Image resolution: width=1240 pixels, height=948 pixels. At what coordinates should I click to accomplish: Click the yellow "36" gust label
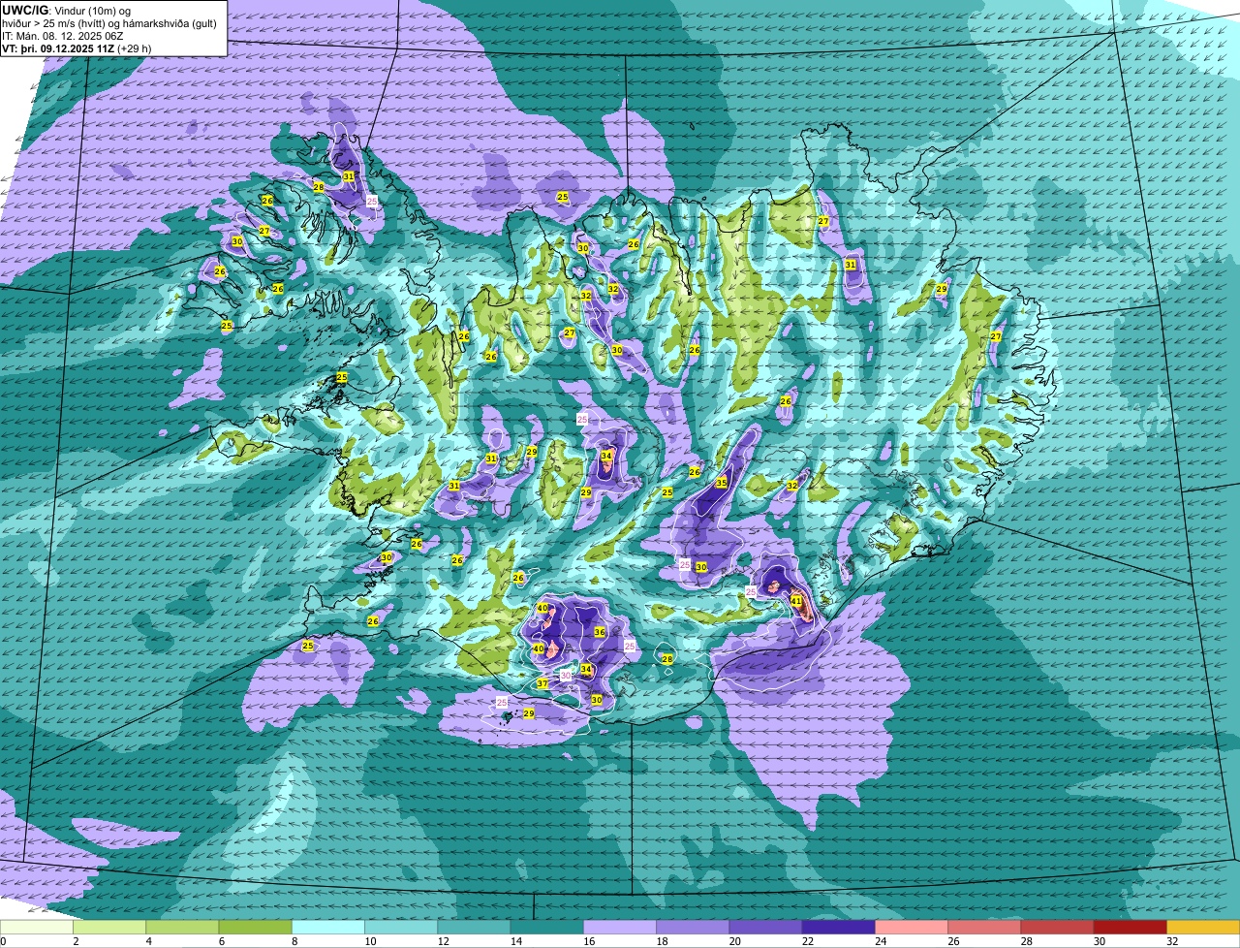pyautogui.click(x=600, y=632)
